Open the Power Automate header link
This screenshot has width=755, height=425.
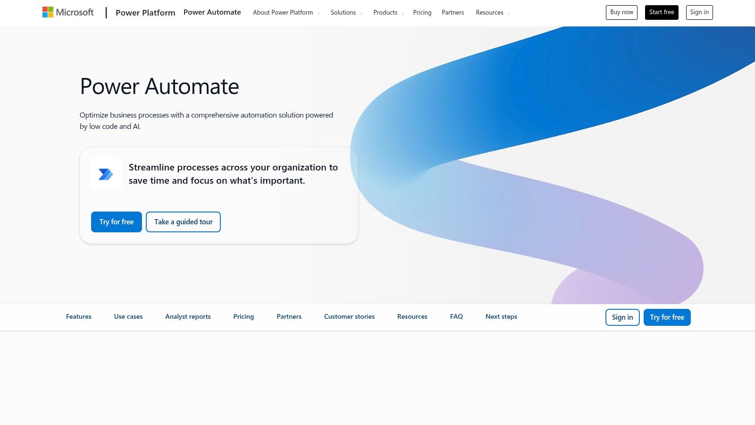point(212,12)
